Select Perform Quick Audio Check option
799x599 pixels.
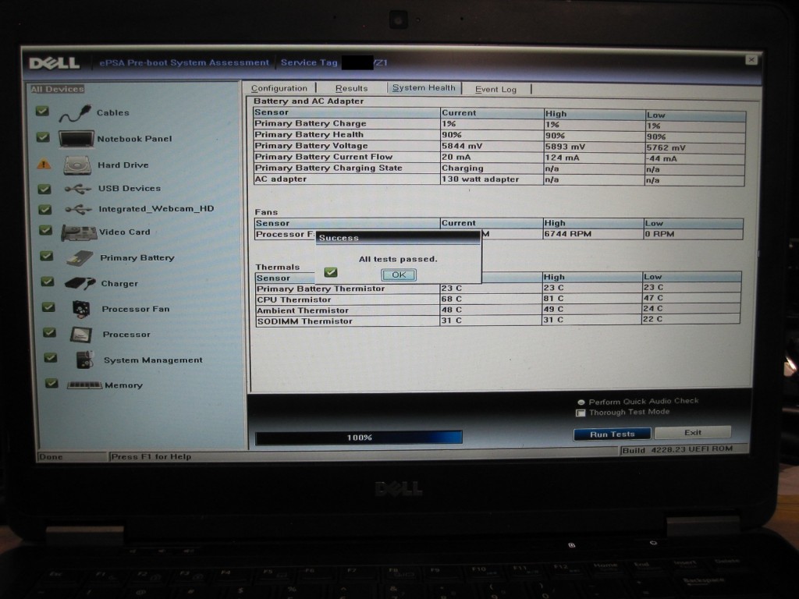pyautogui.click(x=581, y=402)
